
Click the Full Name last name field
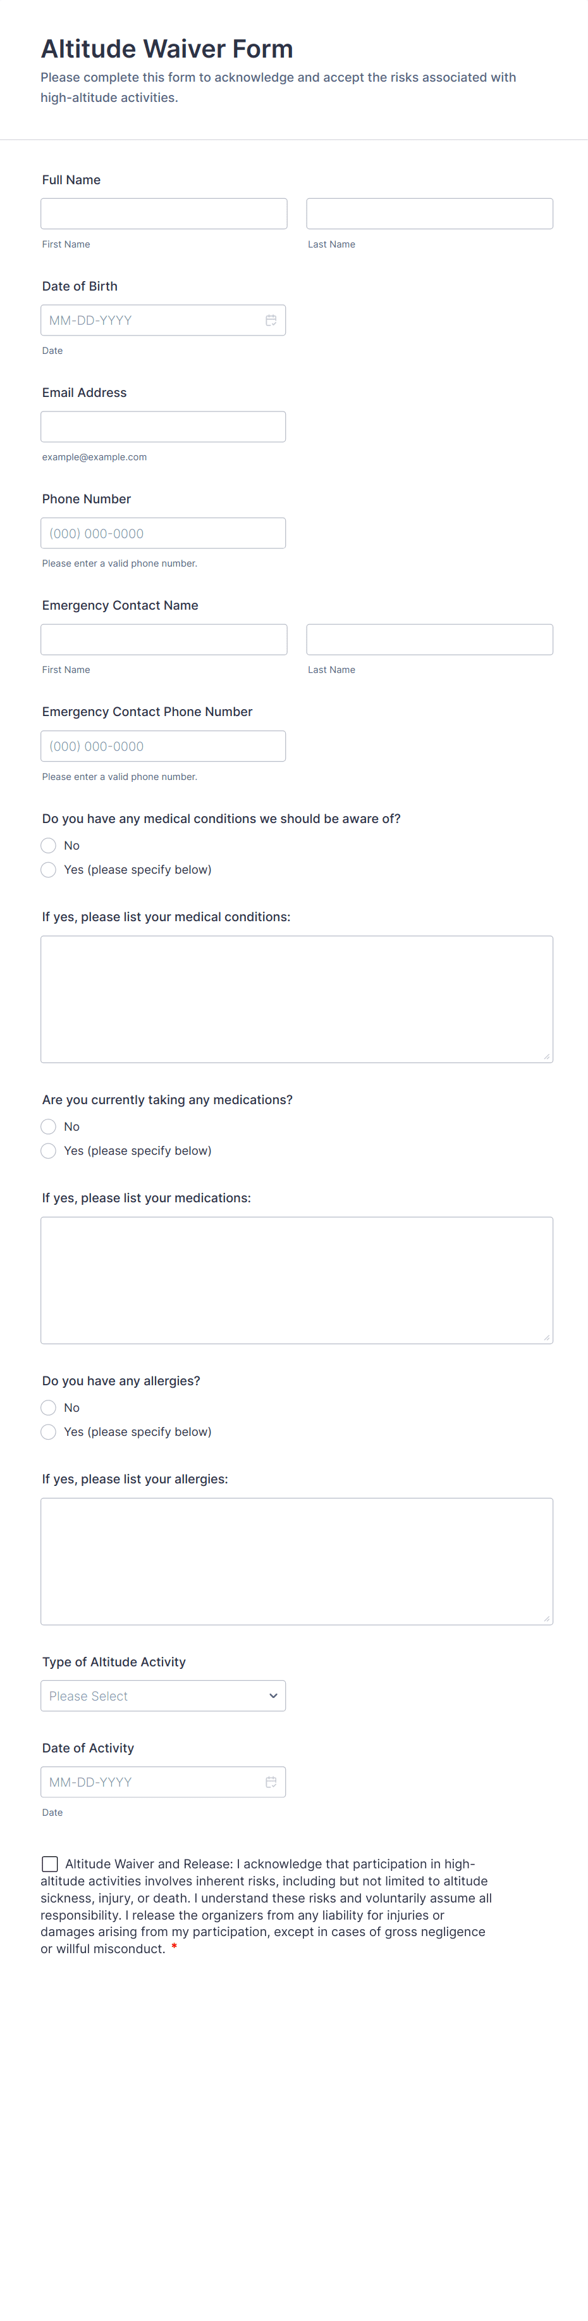coord(429,213)
